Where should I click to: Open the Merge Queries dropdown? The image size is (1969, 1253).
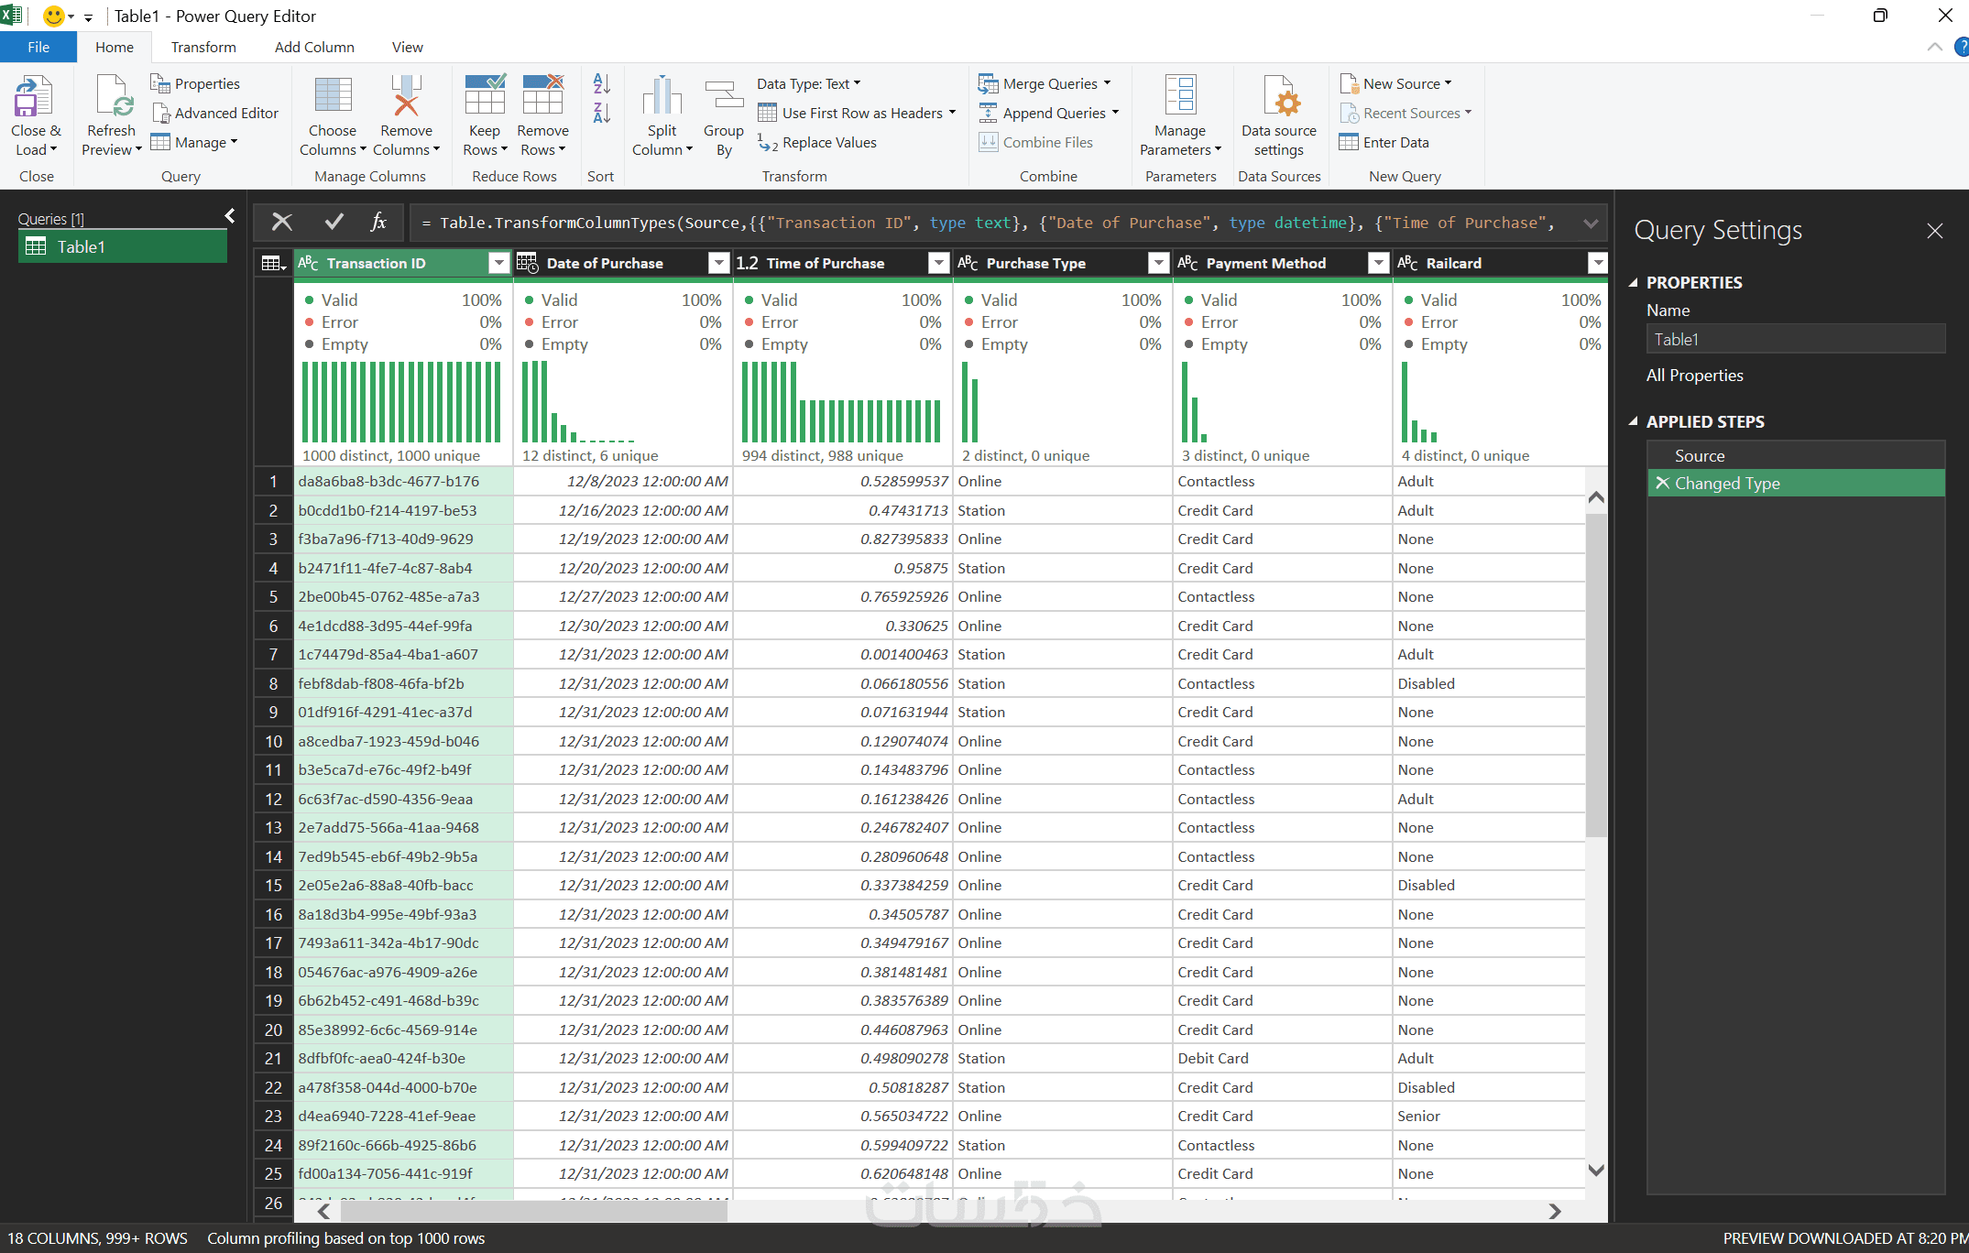[1045, 83]
